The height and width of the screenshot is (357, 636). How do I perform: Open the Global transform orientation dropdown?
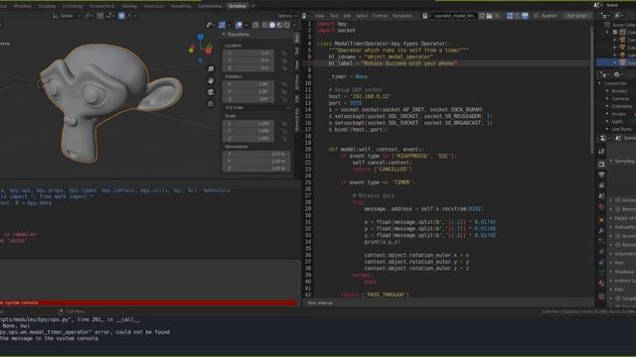pyautogui.click(x=67, y=16)
